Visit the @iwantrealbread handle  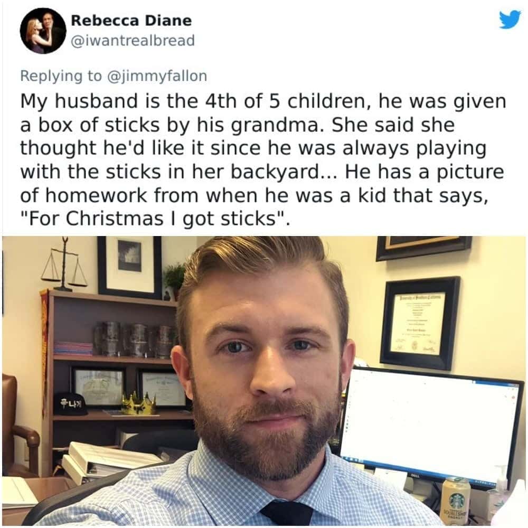pyautogui.click(x=133, y=41)
